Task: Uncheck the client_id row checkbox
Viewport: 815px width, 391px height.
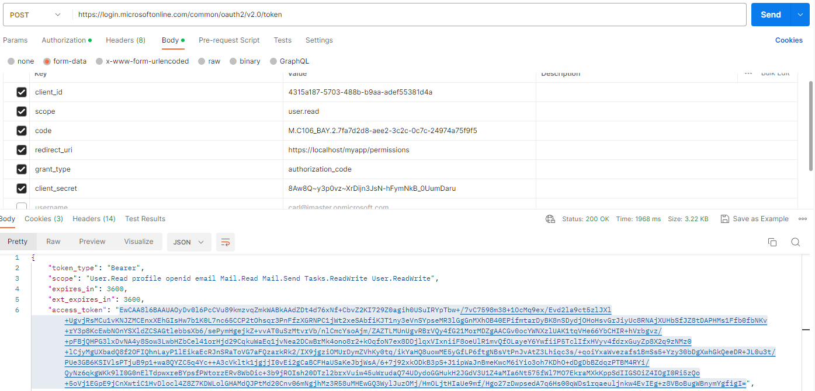Action: 22,92
